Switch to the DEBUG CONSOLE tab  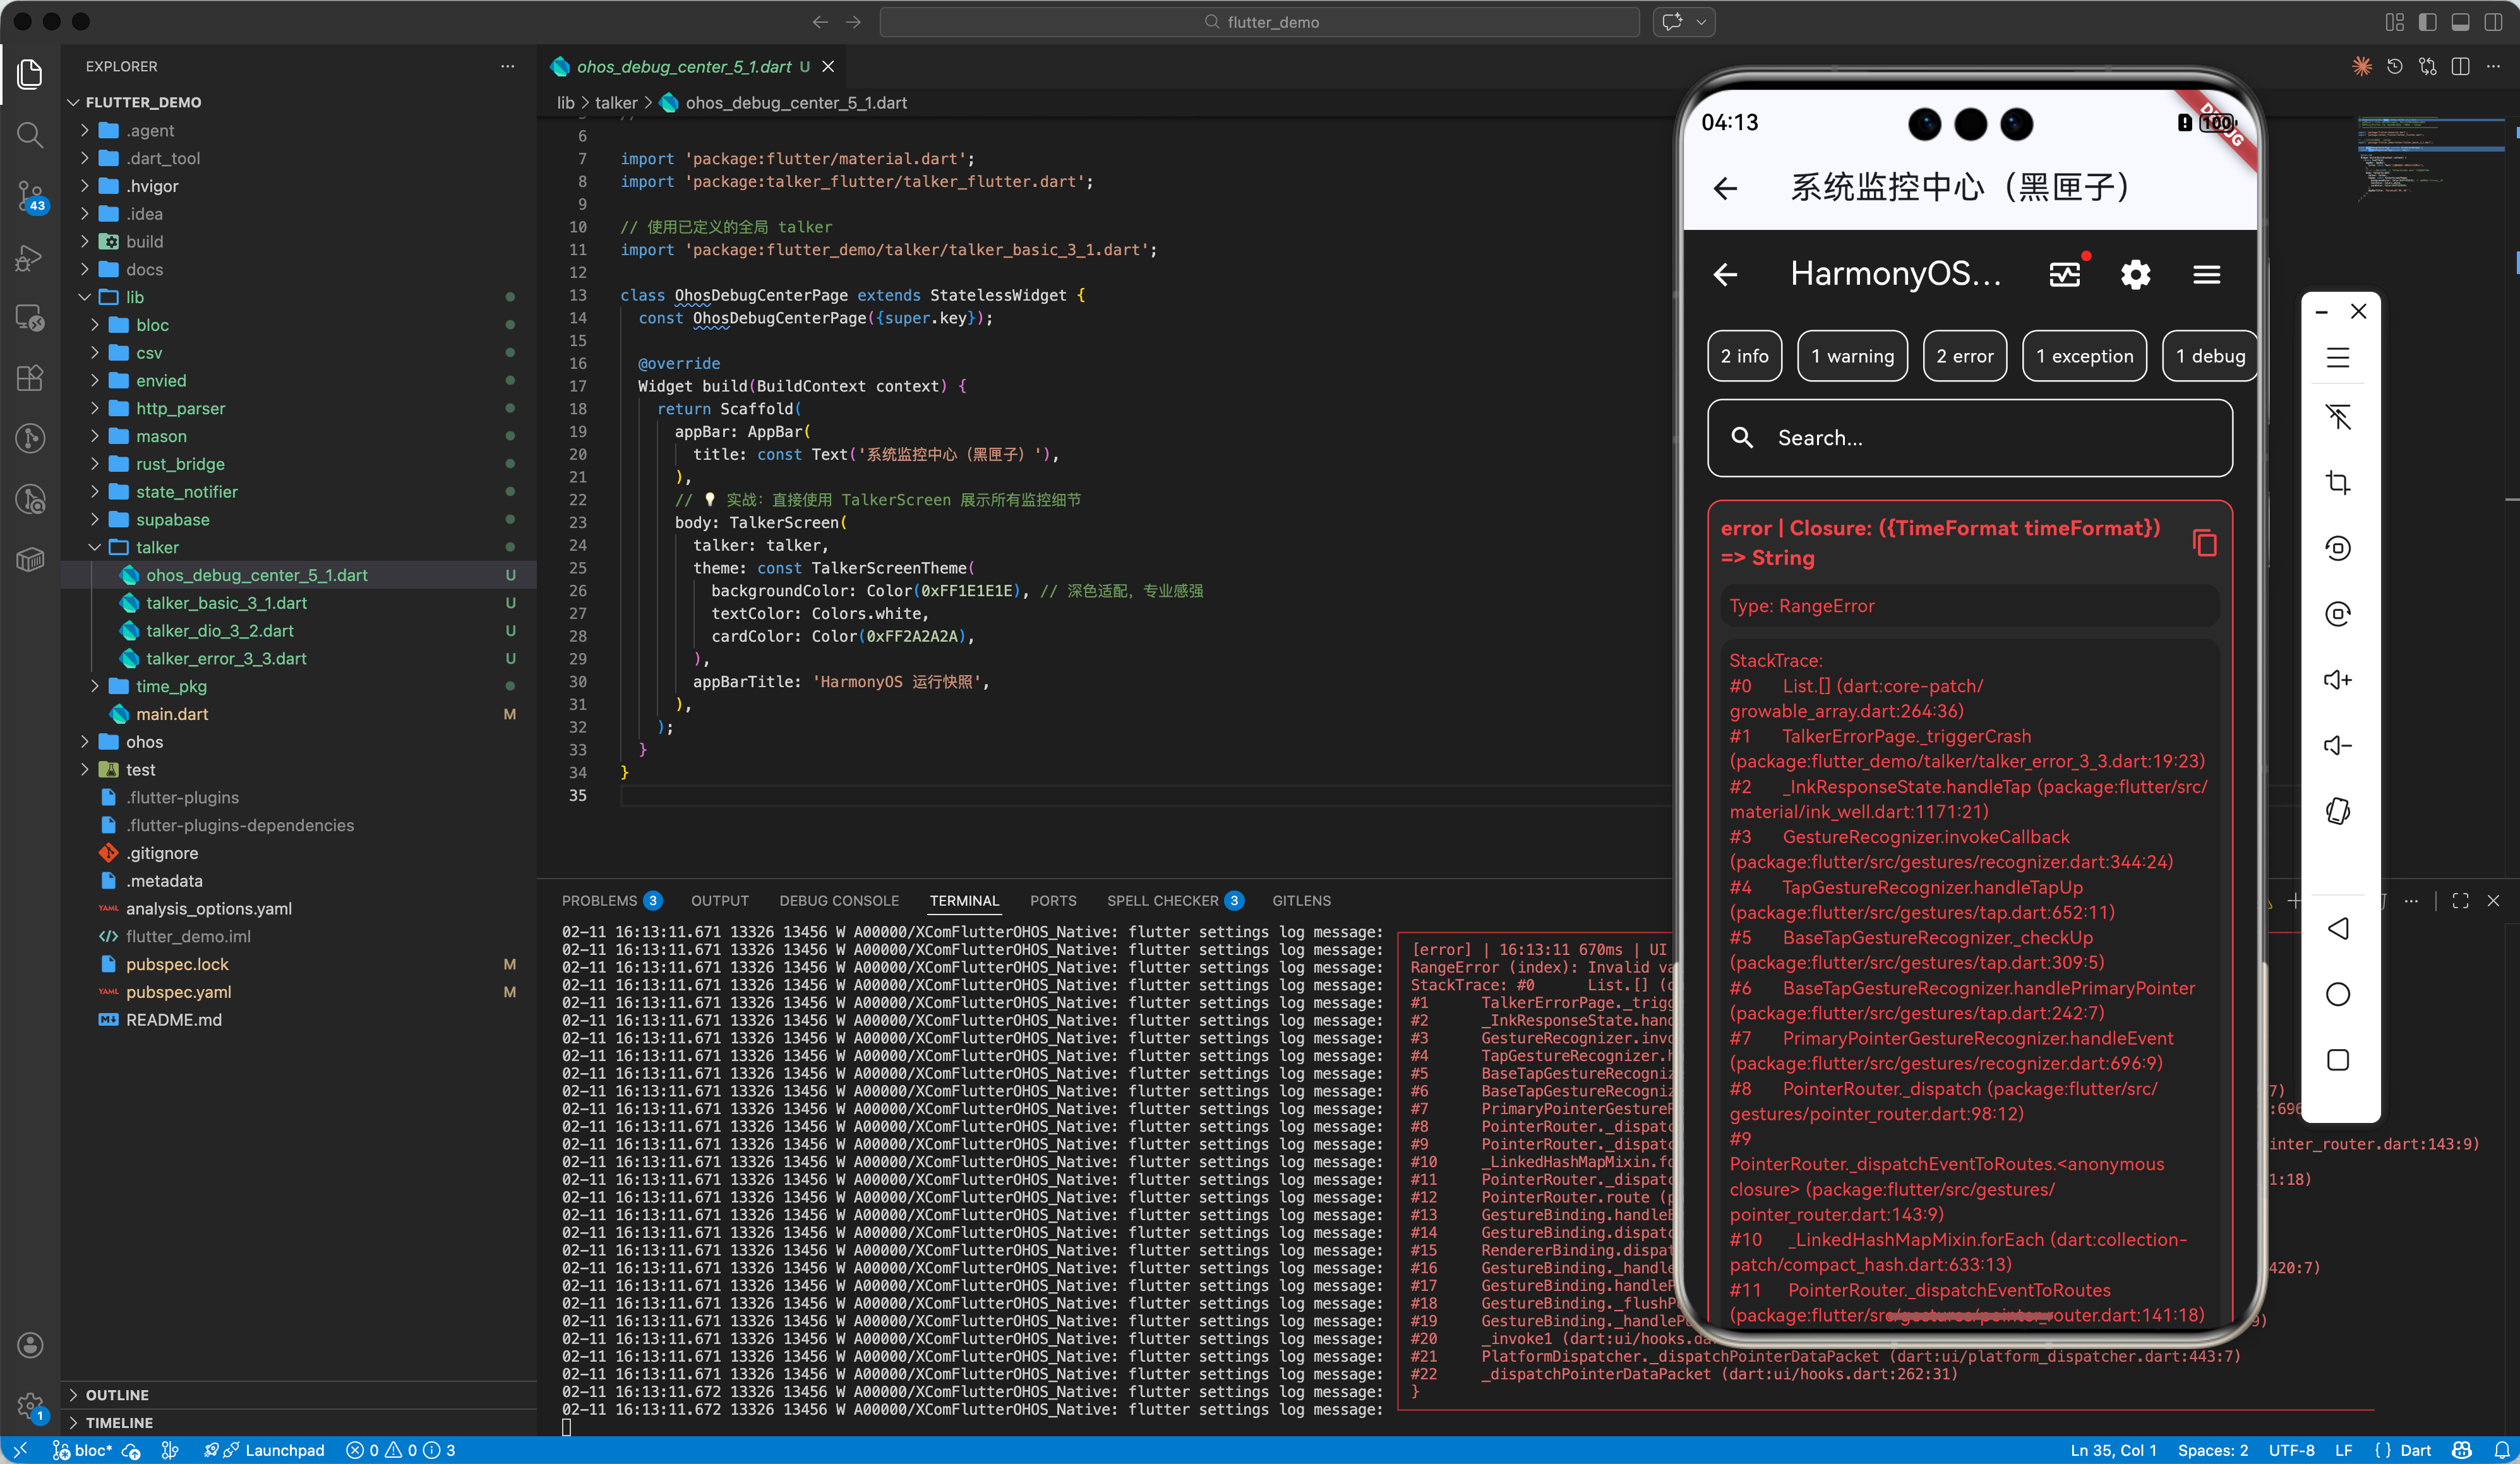point(838,901)
